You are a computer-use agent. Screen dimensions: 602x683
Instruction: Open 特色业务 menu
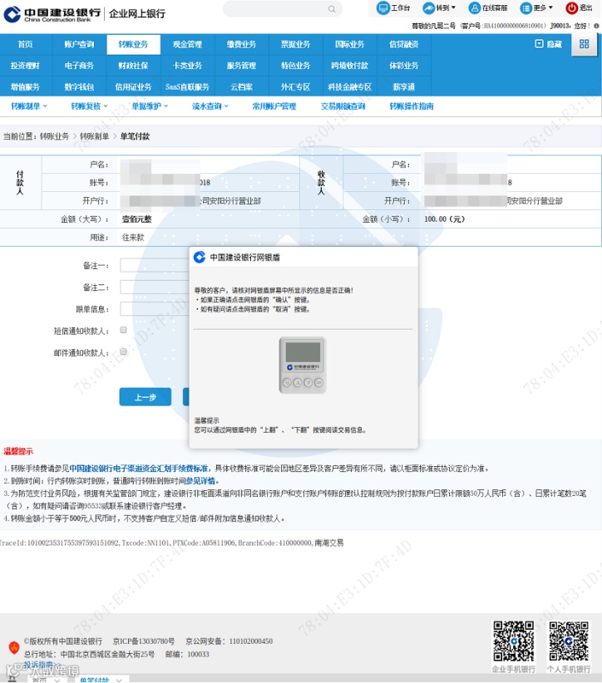(295, 66)
